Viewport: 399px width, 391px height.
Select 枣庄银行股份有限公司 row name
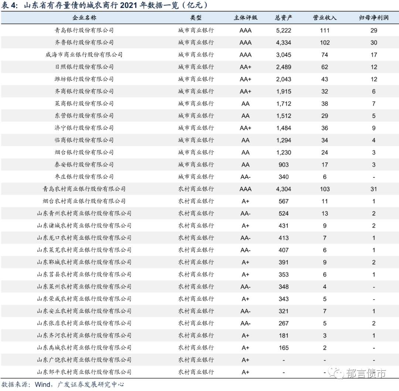pos(84,177)
